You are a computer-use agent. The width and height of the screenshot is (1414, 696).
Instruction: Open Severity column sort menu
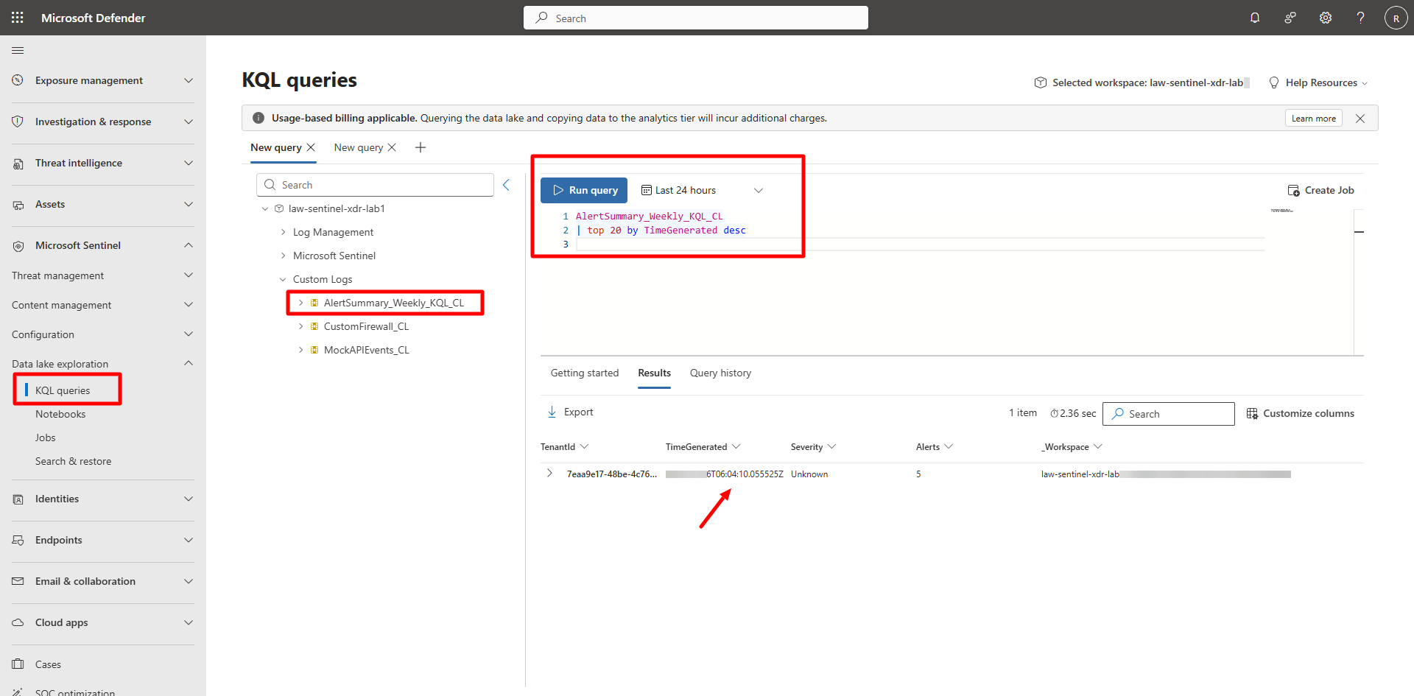click(x=832, y=446)
